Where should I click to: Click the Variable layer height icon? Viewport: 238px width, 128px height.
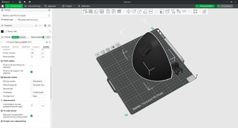[x=119, y=11]
